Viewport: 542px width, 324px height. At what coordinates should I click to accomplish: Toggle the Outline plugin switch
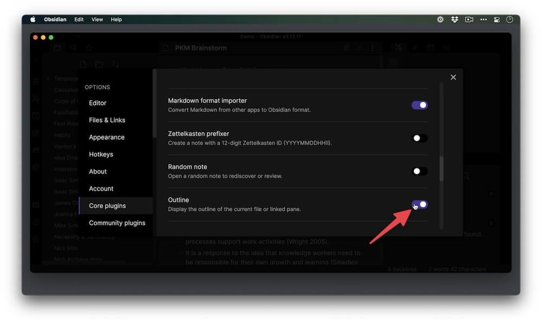click(x=420, y=204)
